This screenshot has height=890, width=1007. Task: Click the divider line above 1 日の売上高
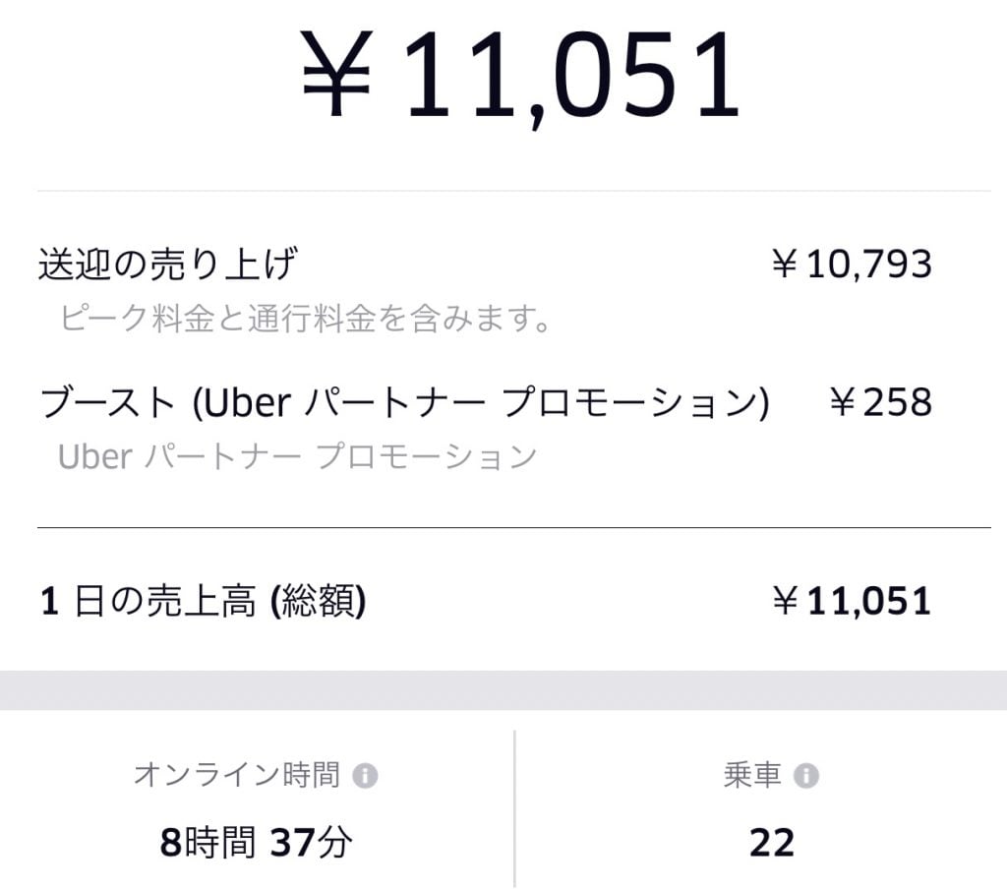[513, 528]
